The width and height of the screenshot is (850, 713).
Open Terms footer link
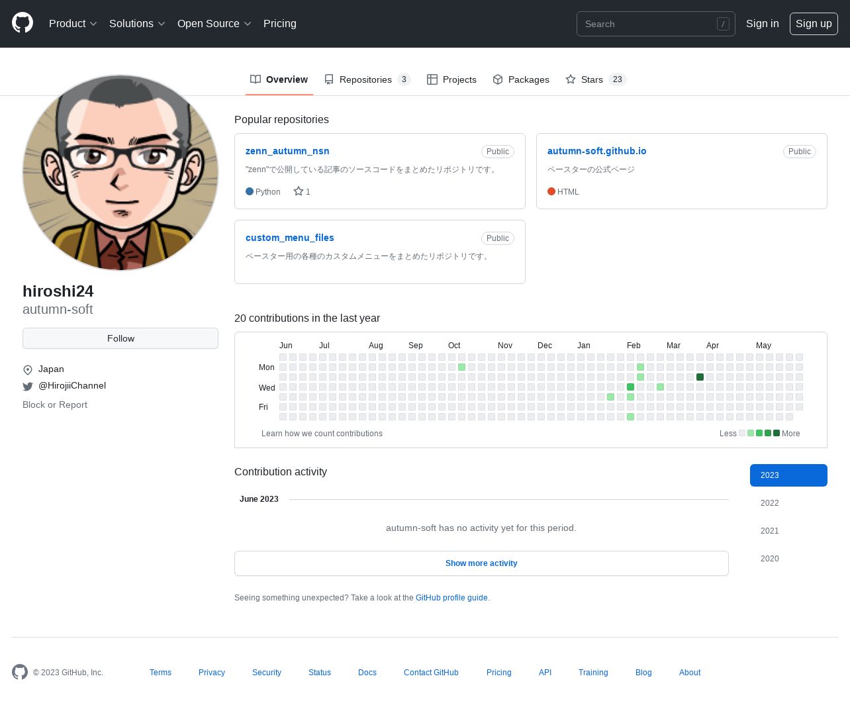[x=160, y=673]
